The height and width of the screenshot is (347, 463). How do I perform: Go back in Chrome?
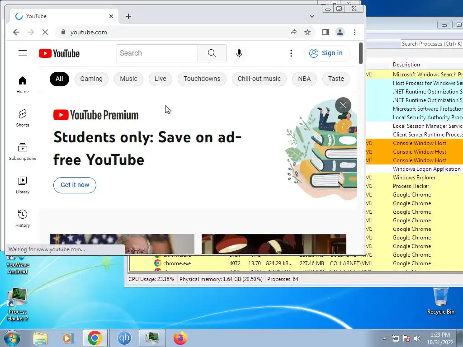pyautogui.click(x=16, y=32)
